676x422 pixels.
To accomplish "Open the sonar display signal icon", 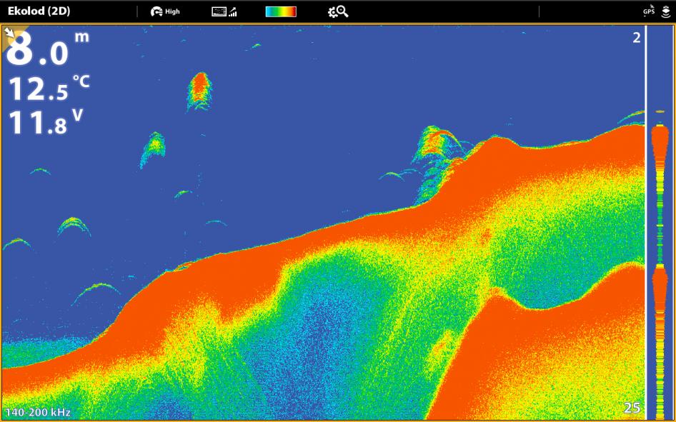I will click(x=219, y=11).
